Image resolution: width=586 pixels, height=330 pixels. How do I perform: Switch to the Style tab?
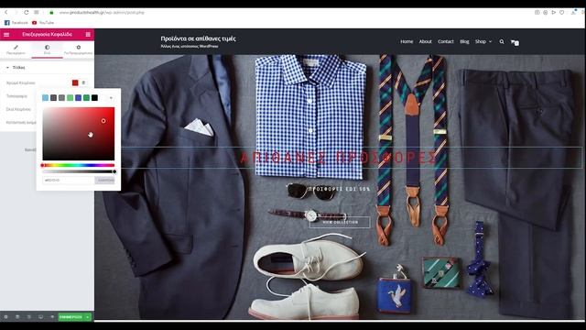pyautogui.click(x=47, y=49)
